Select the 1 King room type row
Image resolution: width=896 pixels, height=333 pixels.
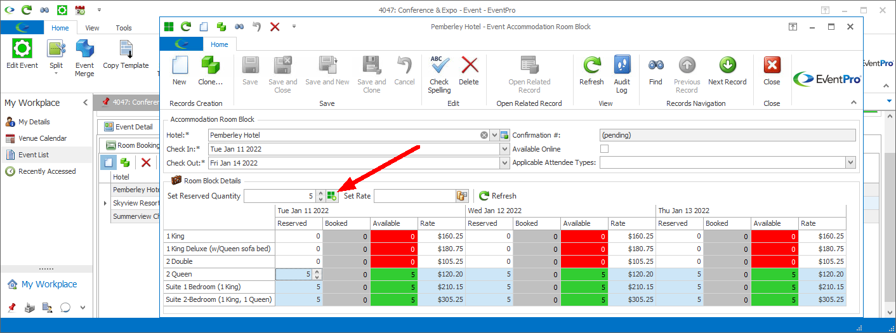click(219, 236)
